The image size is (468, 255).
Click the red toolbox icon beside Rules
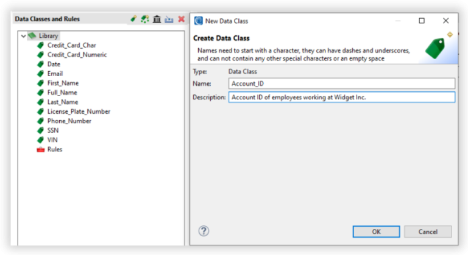click(x=41, y=150)
